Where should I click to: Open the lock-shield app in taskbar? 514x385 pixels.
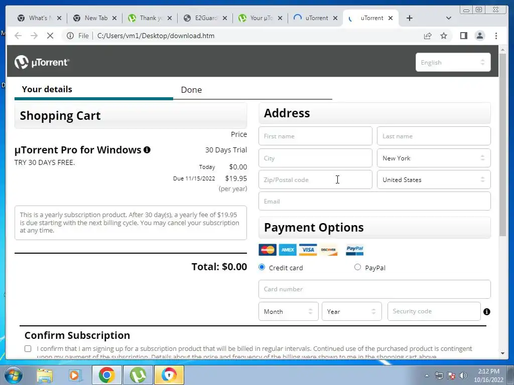click(169, 375)
